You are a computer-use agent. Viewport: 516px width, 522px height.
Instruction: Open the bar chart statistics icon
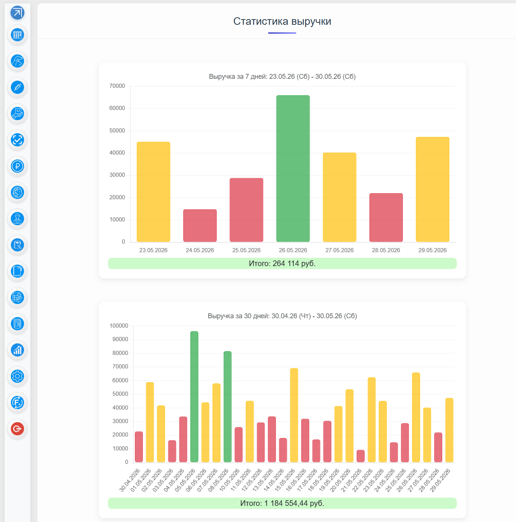click(x=17, y=350)
